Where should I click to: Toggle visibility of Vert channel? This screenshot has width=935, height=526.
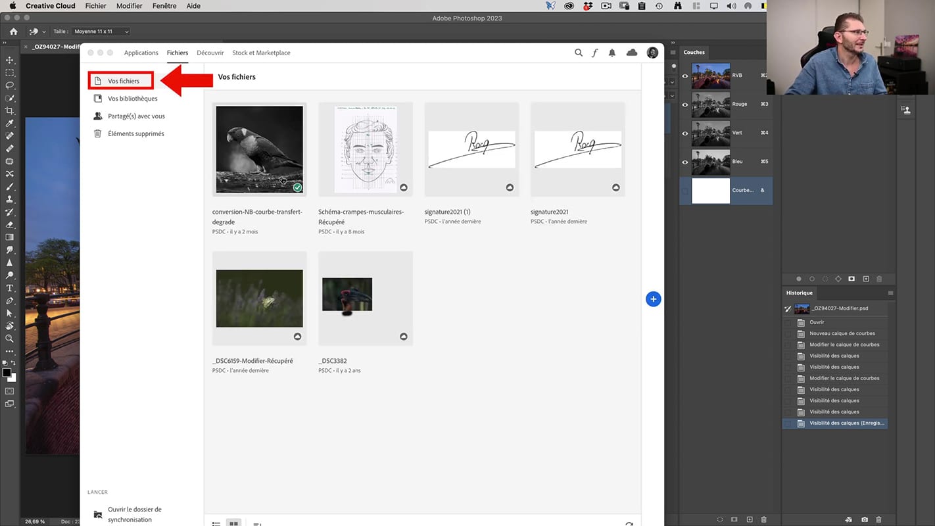[685, 133]
